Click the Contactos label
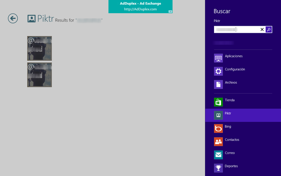 coord(232,140)
